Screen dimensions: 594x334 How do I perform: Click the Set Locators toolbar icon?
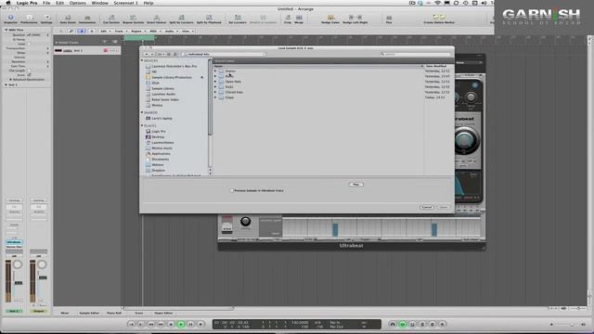(238, 18)
